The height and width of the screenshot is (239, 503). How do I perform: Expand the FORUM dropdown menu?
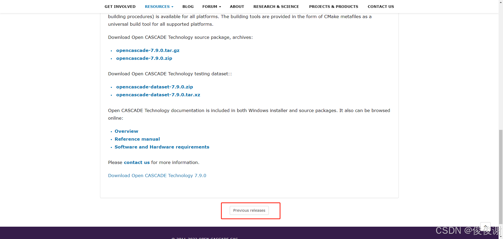click(x=211, y=7)
